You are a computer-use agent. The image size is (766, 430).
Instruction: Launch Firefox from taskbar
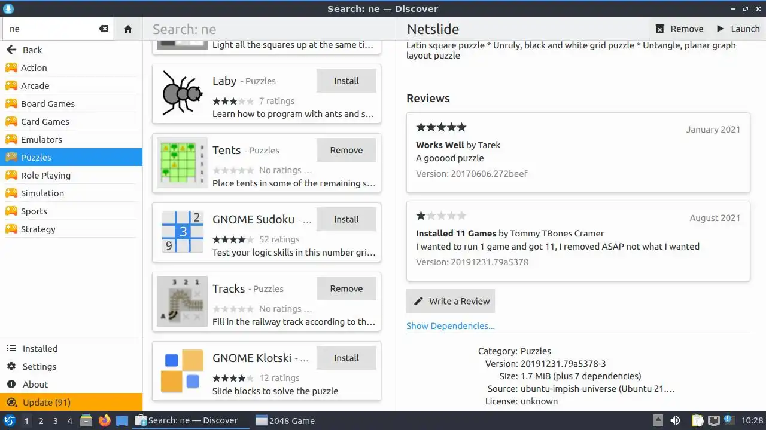coord(105,420)
